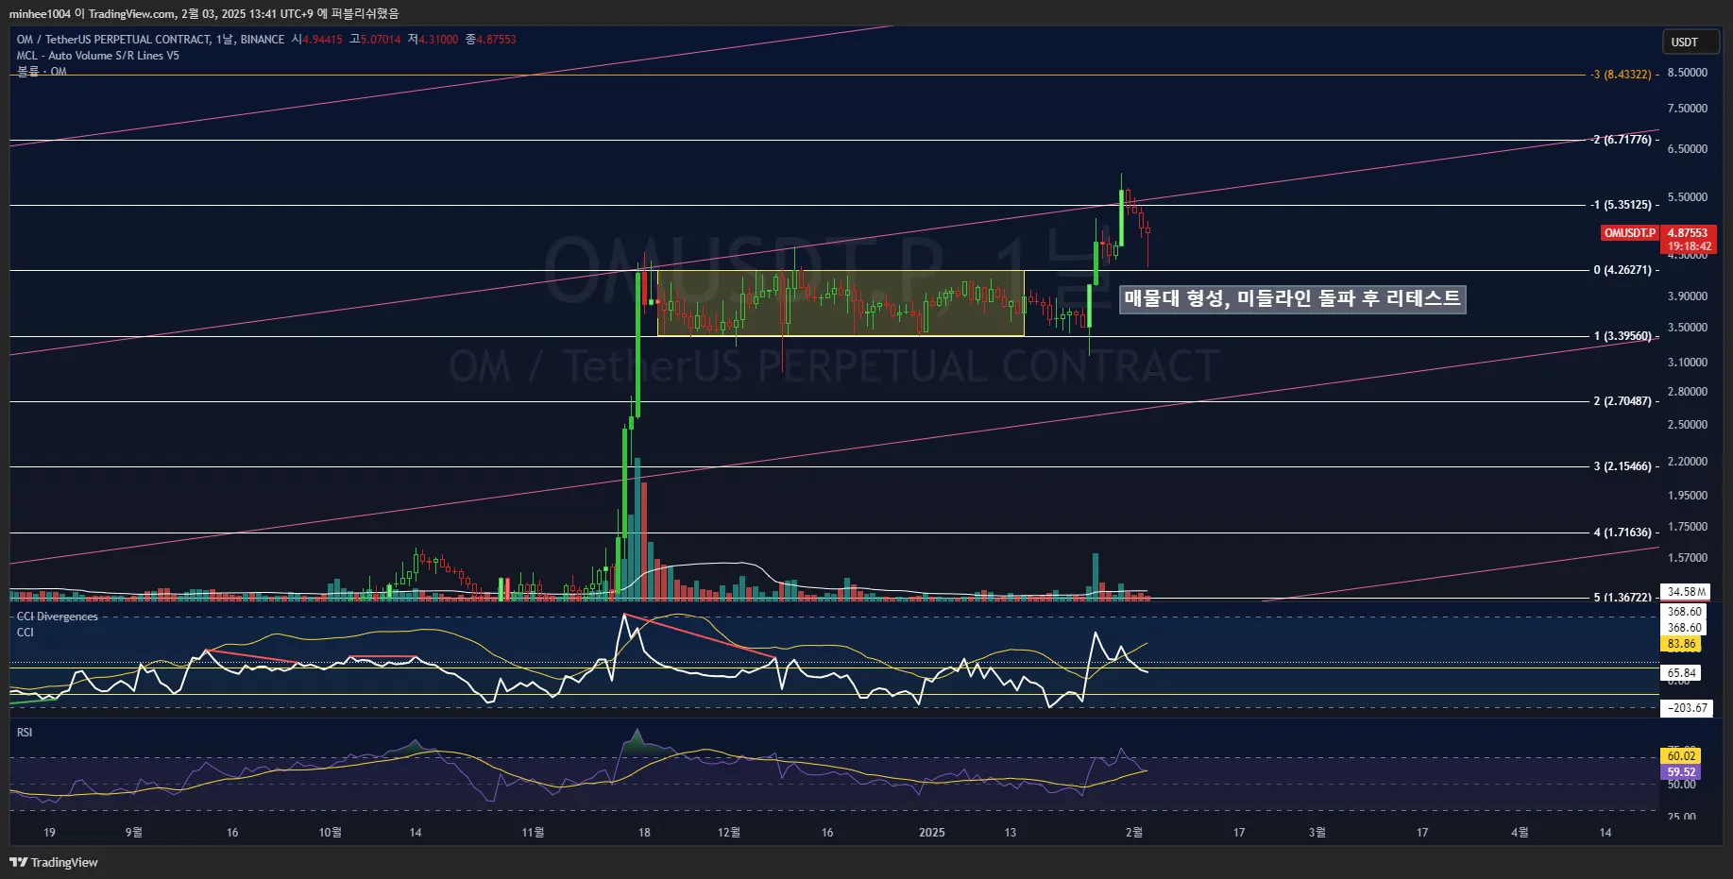Image resolution: width=1733 pixels, height=879 pixels.
Task: Click the close value 종4.87553 in header
Action: point(490,40)
